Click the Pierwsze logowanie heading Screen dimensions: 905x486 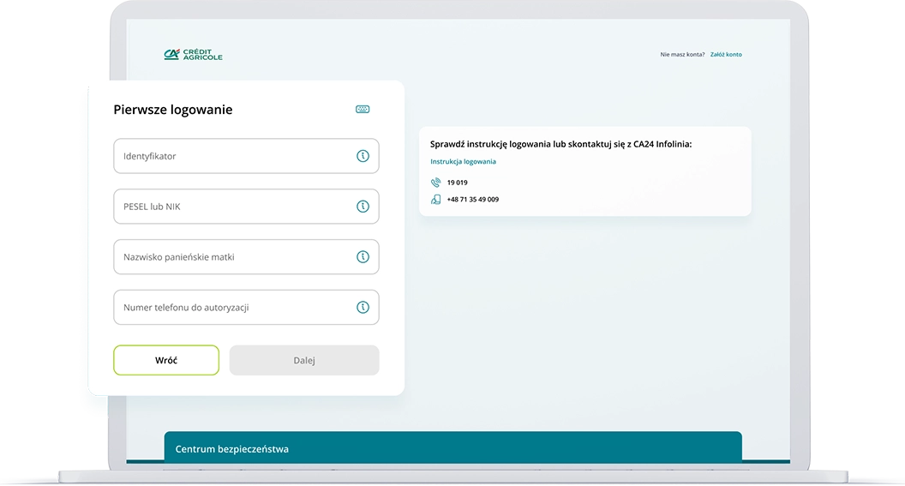173,110
